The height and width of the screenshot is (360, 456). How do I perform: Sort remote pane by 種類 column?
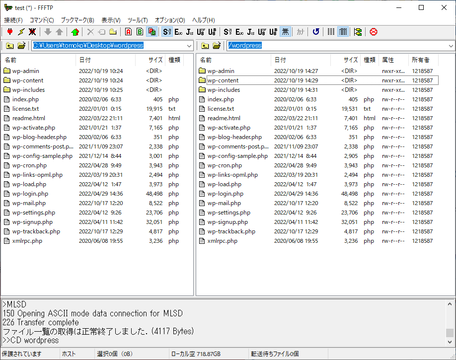370,60
